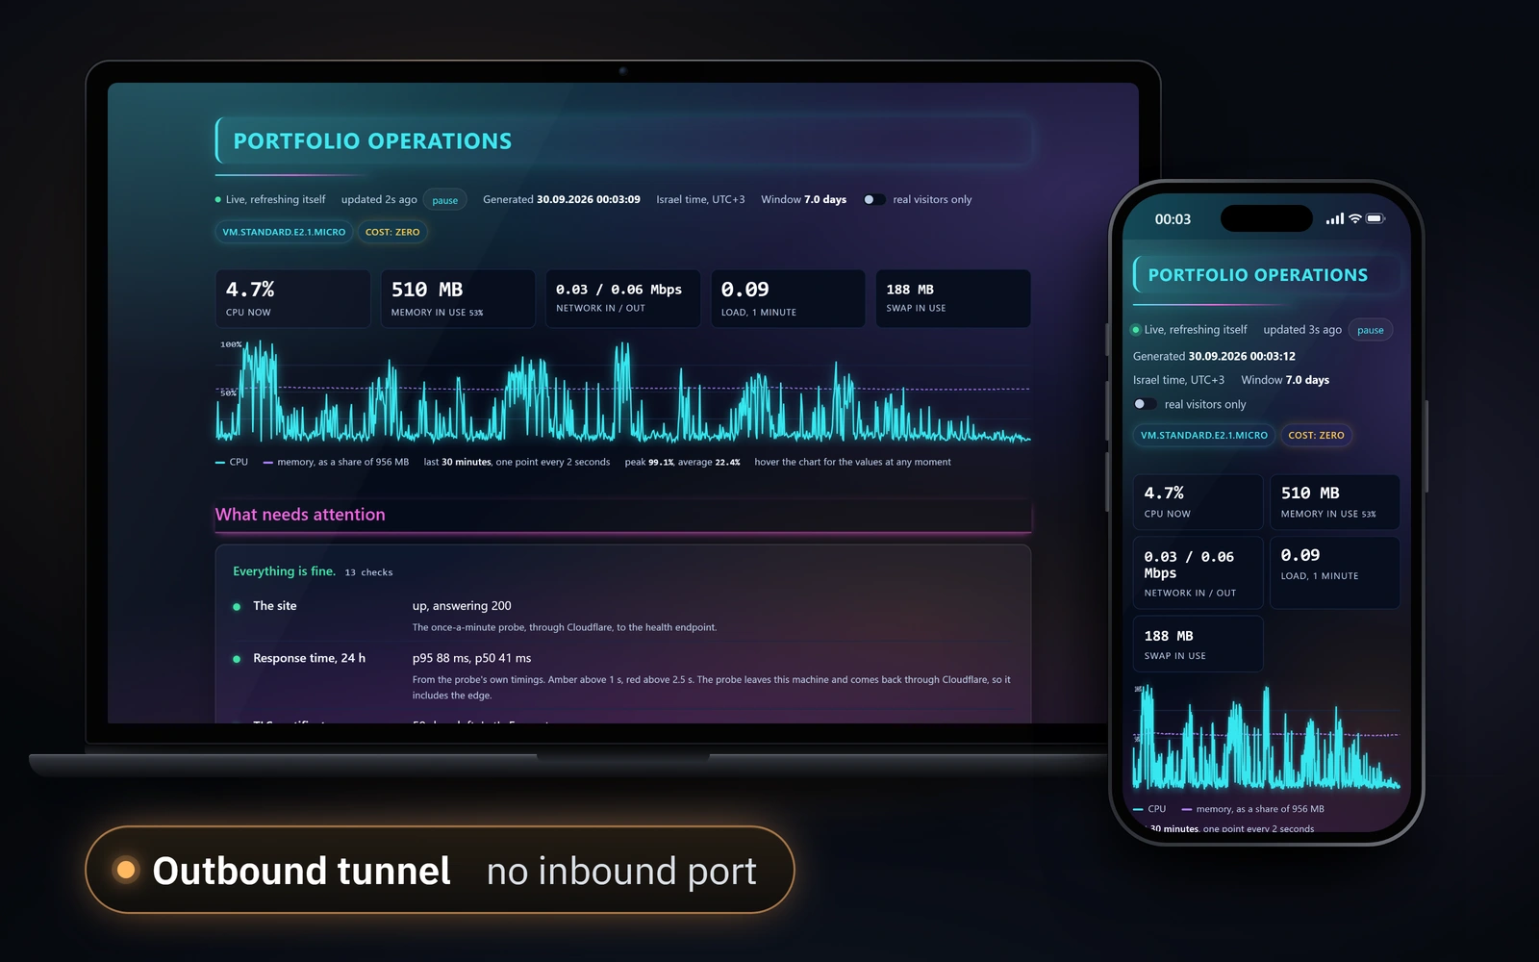
Task: Click Generated 30.09.2026 00:03:12 timestamp on phone
Action: [x=1214, y=356]
